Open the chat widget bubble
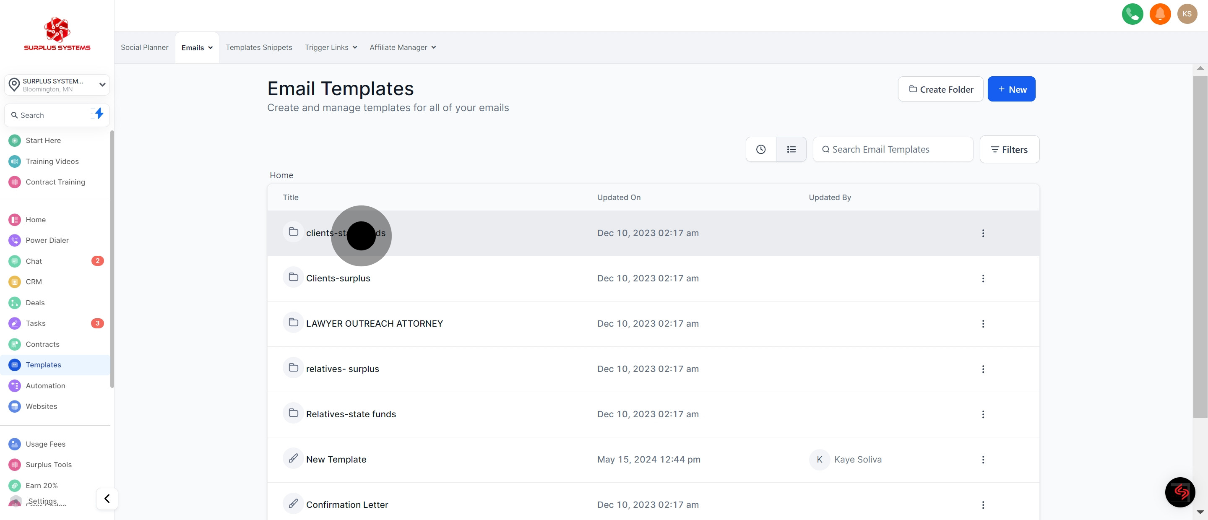 point(1180,492)
